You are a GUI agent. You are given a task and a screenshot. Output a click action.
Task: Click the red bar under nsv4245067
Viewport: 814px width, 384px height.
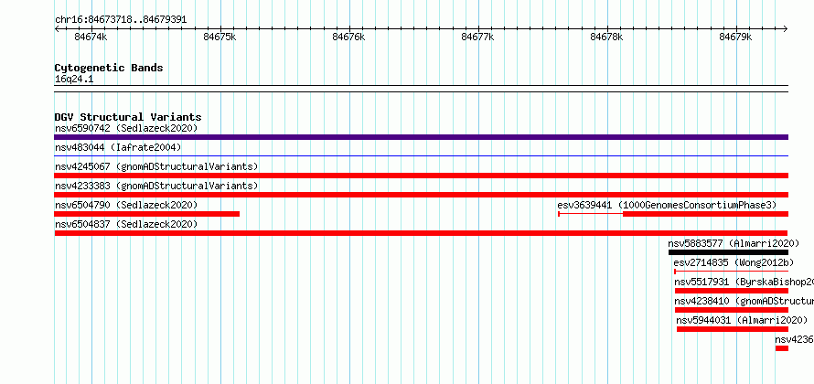pos(421,176)
